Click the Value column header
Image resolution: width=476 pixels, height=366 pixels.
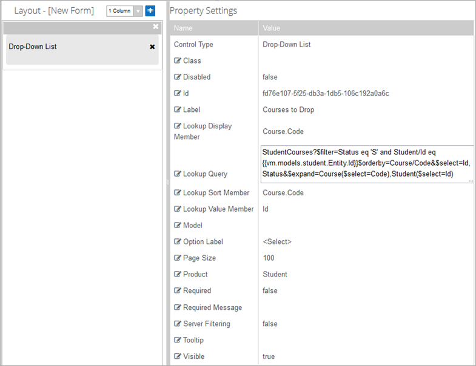click(x=366, y=28)
